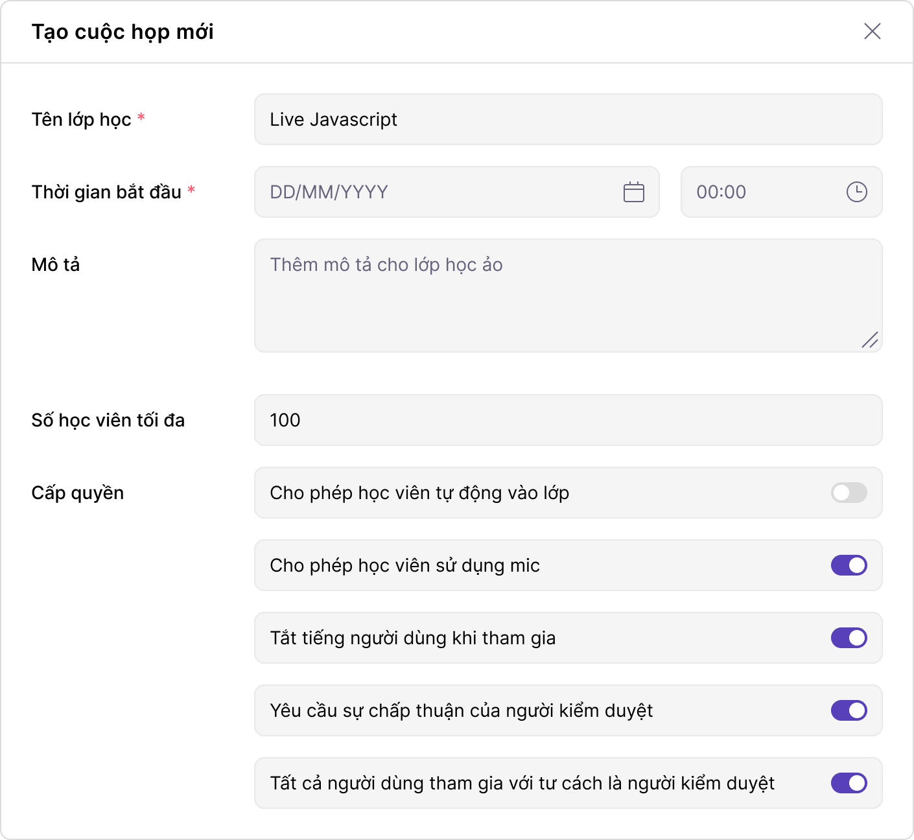914x840 pixels.
Task: Disable Cho phép học viên sử dụng mic
Action: (x=849, y=565)
